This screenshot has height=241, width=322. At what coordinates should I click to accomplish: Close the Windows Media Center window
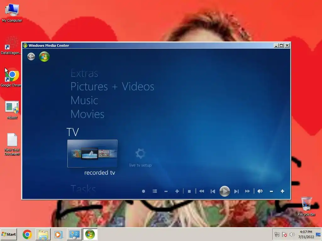click(287, 46)
